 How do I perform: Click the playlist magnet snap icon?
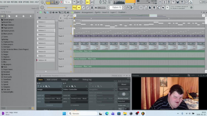coord(40,12)
